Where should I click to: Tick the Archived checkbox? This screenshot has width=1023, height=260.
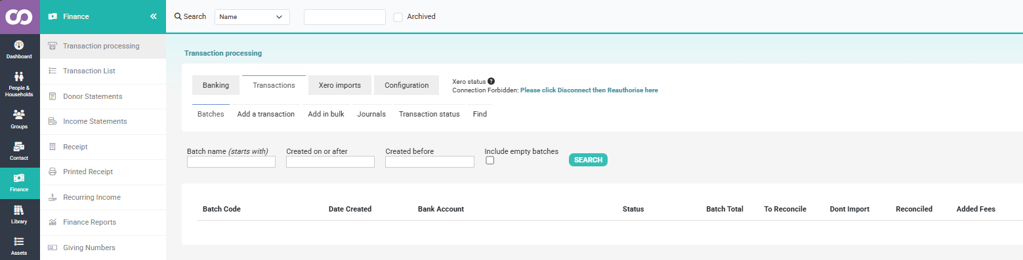coord(398,17)
